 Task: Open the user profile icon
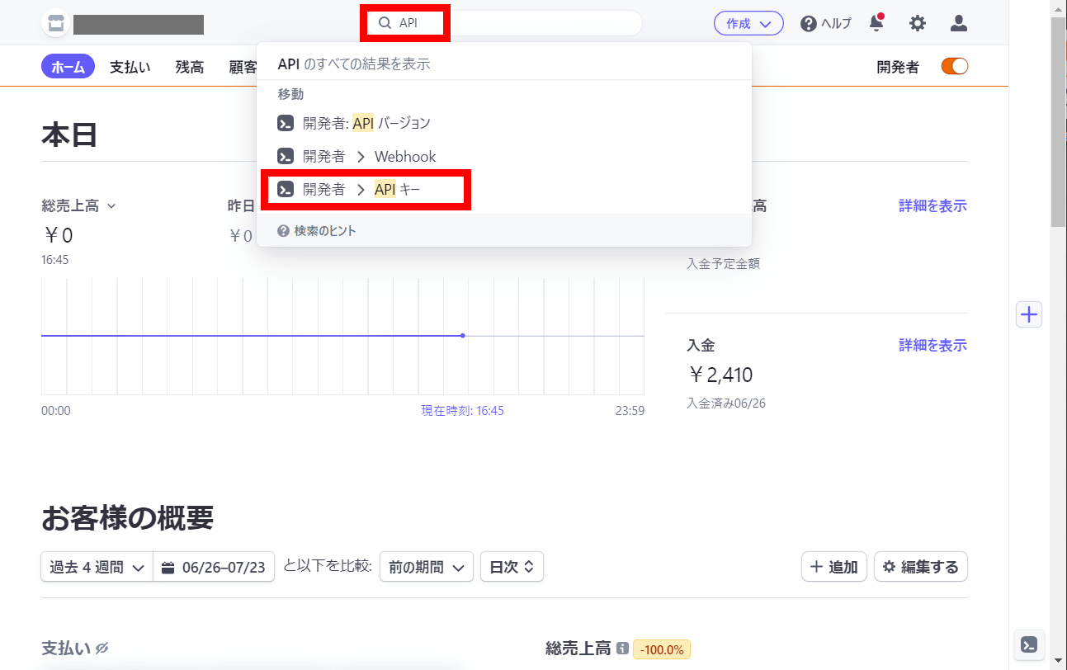coord(958,23)
